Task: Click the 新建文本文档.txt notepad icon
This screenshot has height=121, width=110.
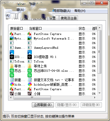Action: click(x=30, y=80)
